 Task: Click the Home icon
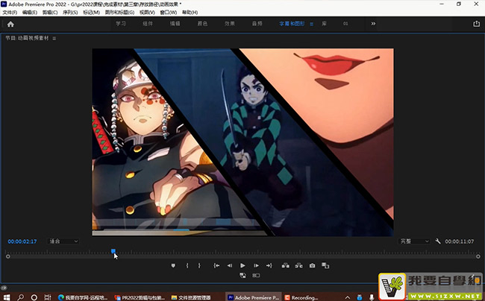(10, 24)
